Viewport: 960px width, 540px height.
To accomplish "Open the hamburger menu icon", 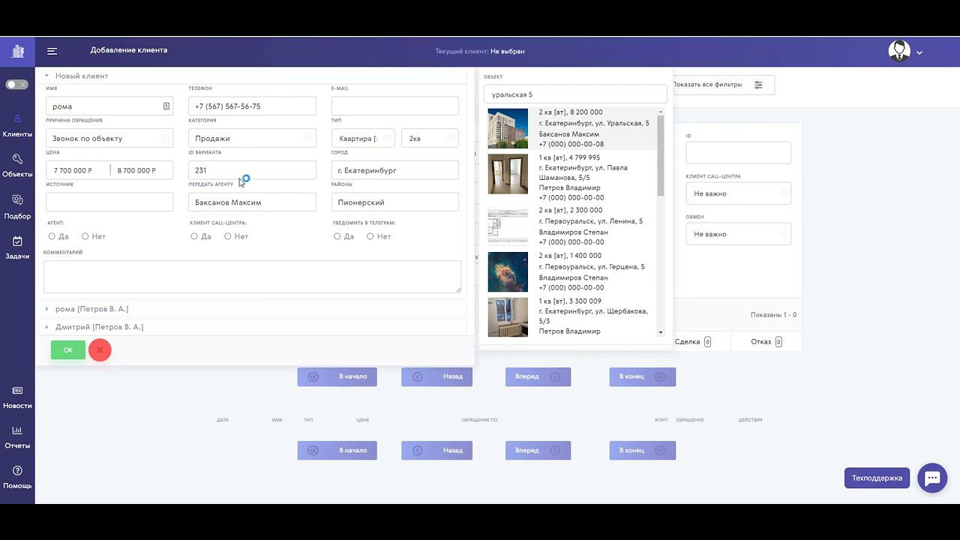I will [52, 51].
